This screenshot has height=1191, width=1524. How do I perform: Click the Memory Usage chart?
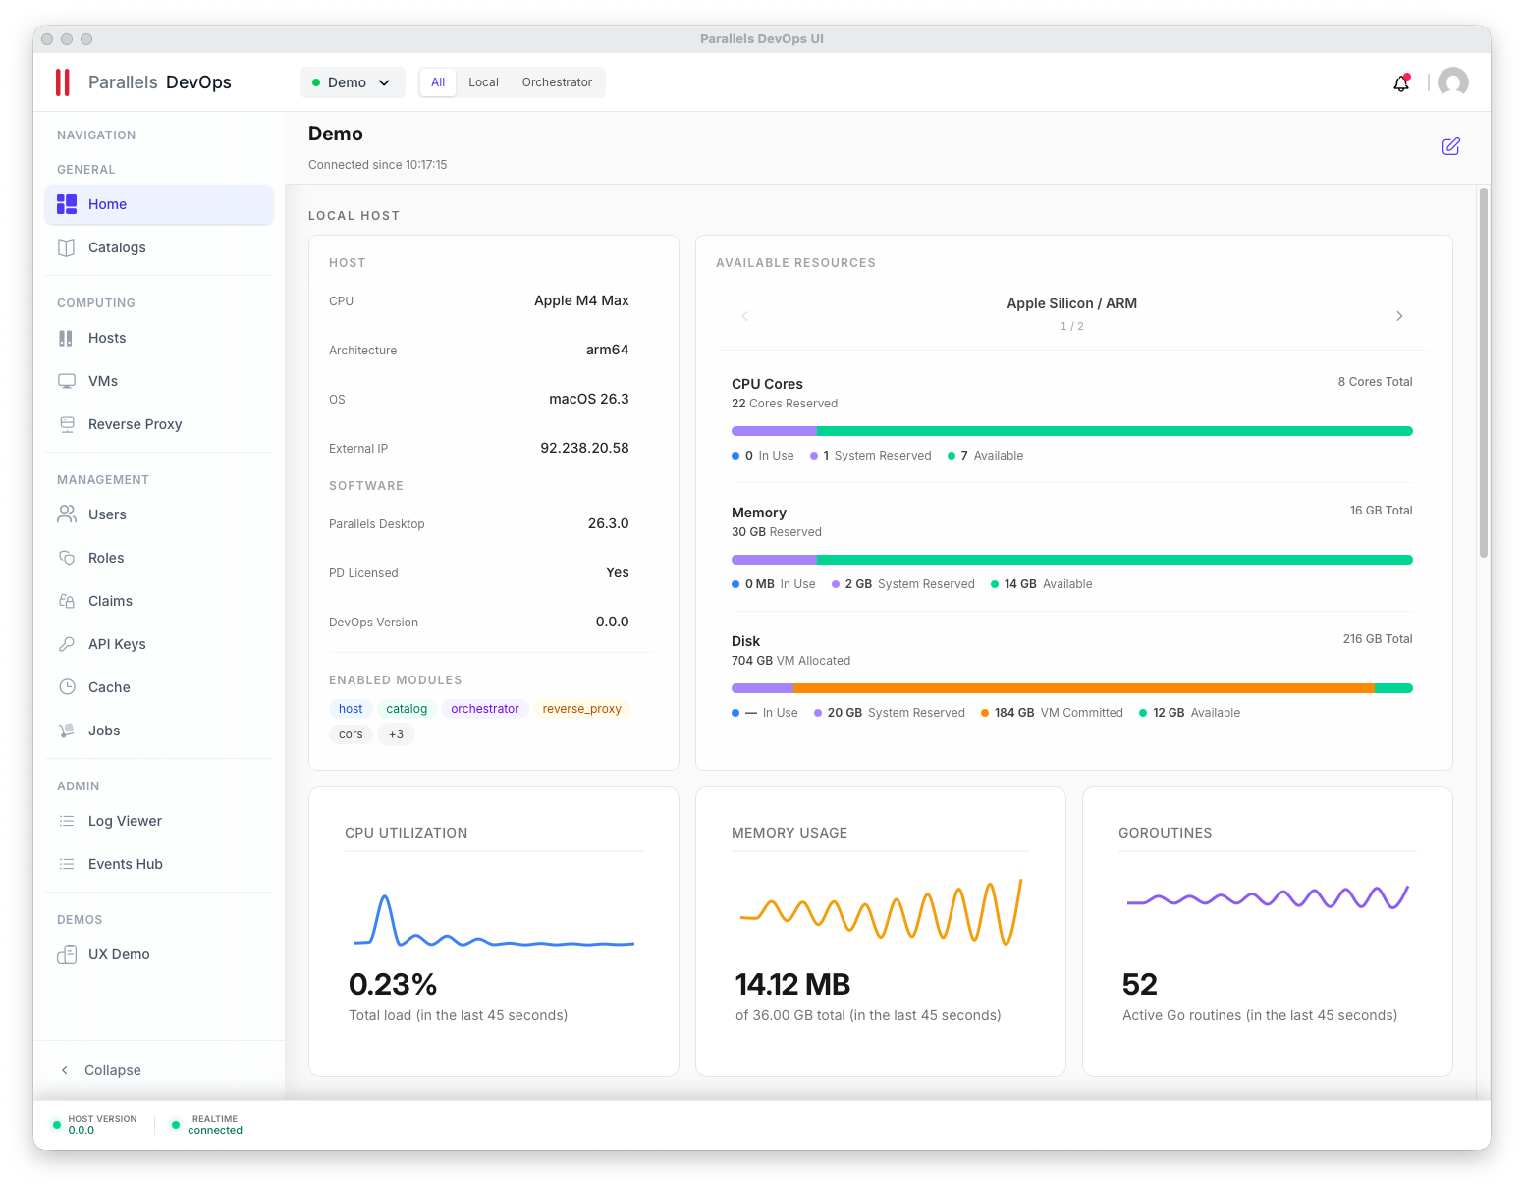pyautogui.click(x=881, y=912)
